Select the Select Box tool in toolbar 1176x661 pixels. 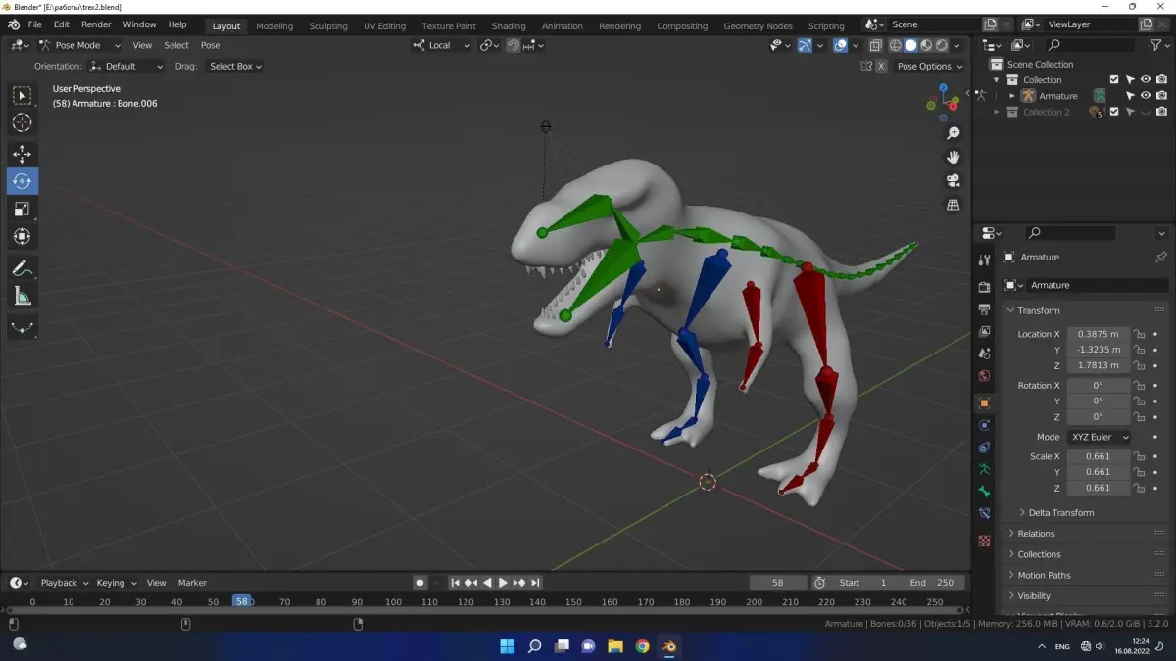tap(22, 95)
